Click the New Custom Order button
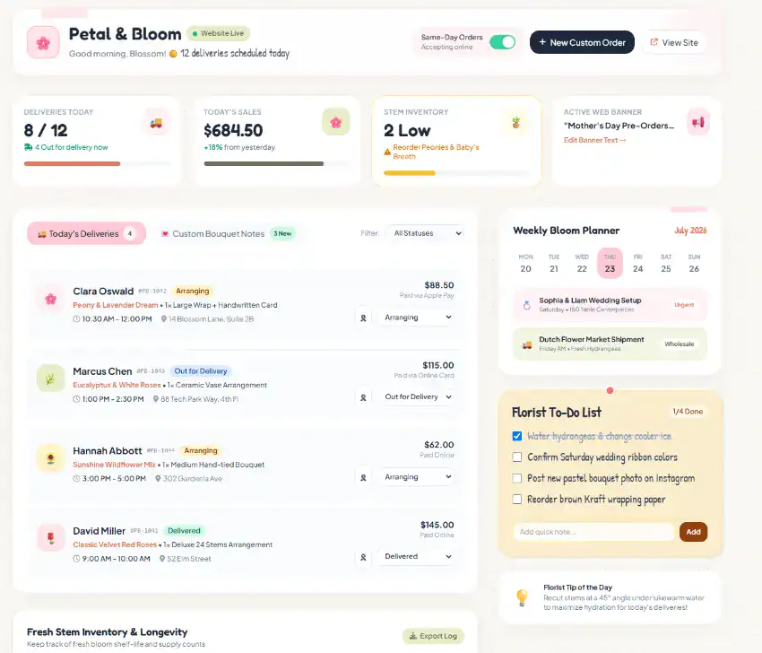Viewport: 762px width, 653px height. [582, 42]
